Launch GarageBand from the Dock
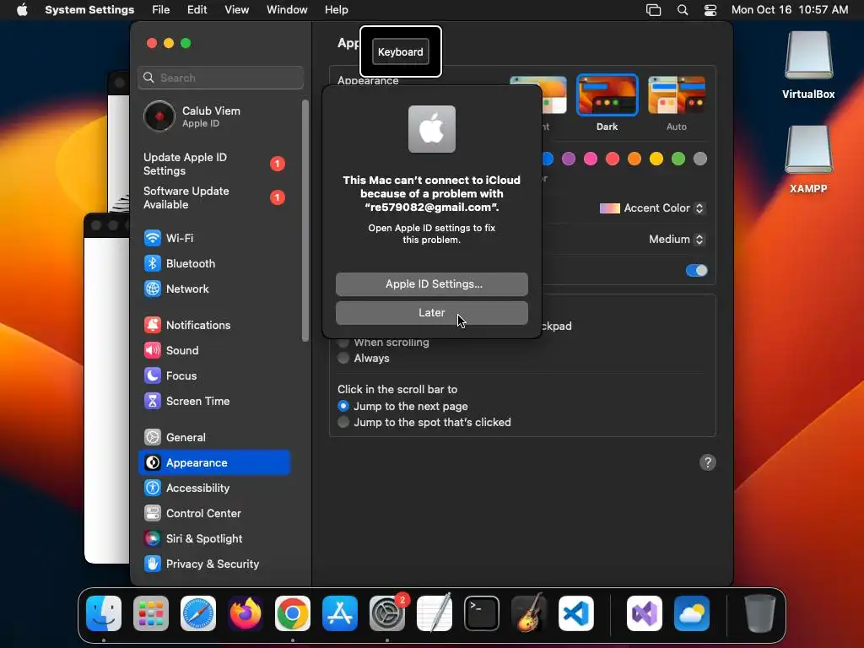 coord(528,613)
